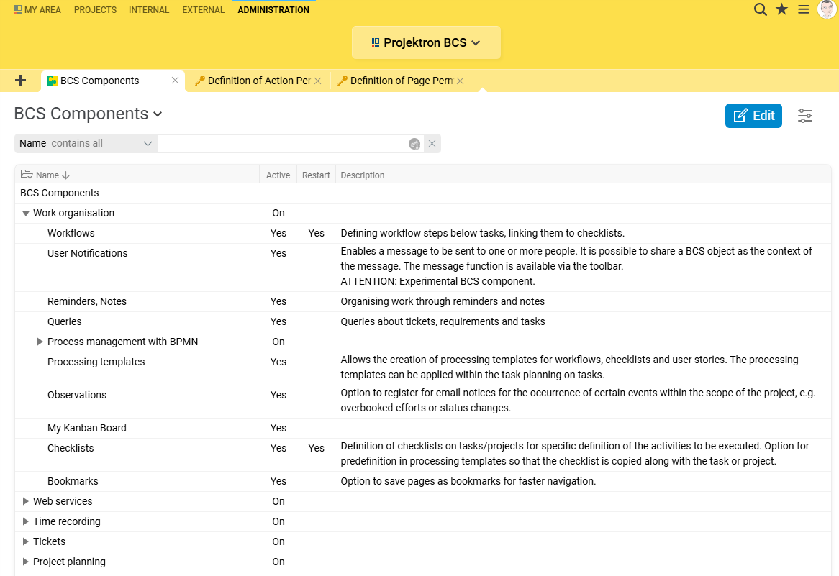Open the Projektron BCS dropdown

(426, 43)
